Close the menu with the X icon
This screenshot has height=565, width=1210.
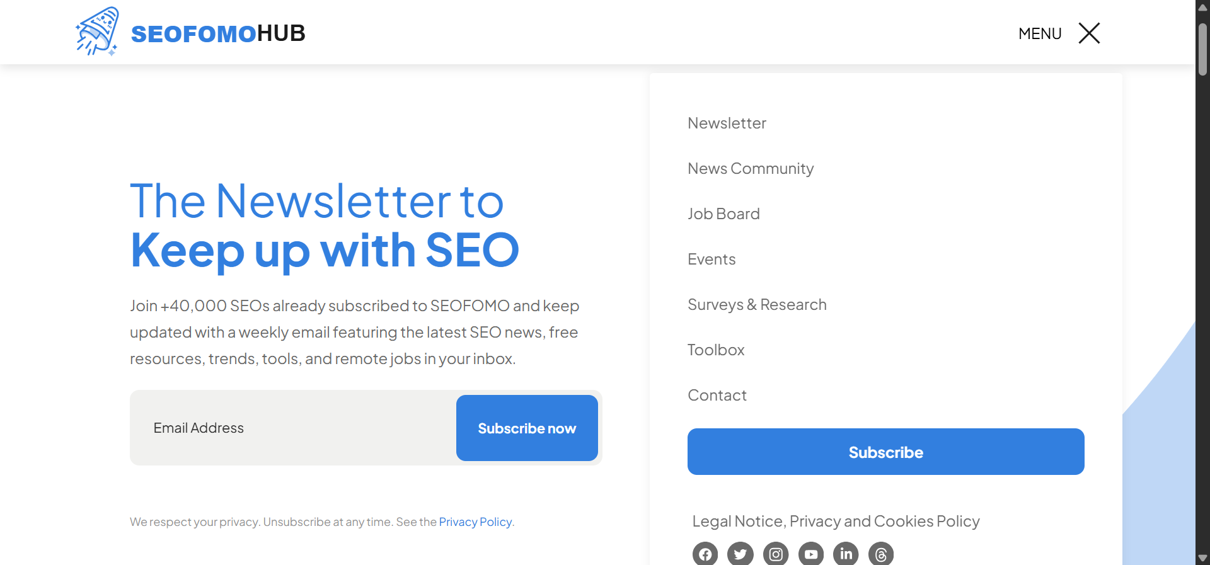point(1089,33)
